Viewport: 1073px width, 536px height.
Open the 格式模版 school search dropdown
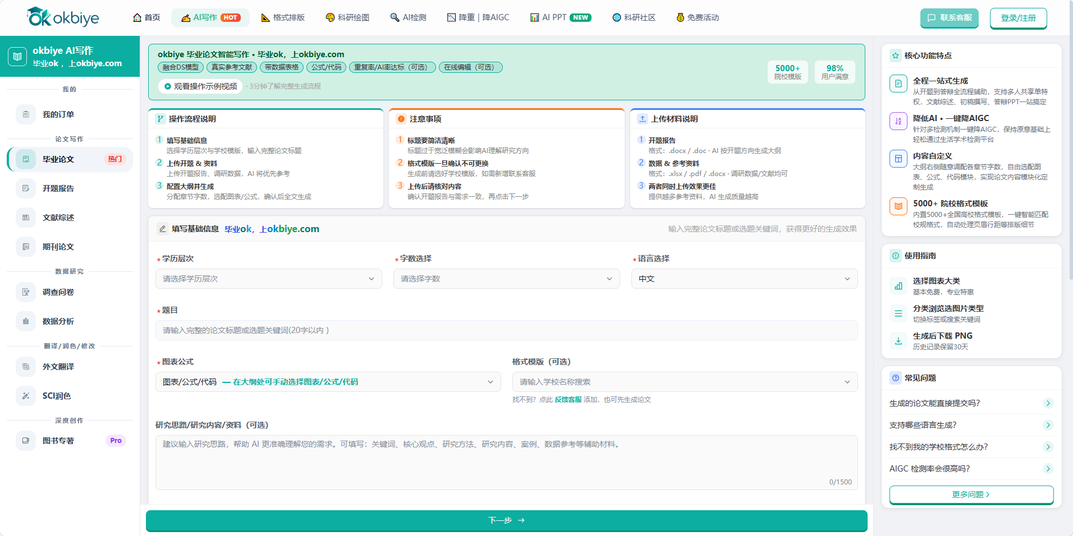pos(685,382)
